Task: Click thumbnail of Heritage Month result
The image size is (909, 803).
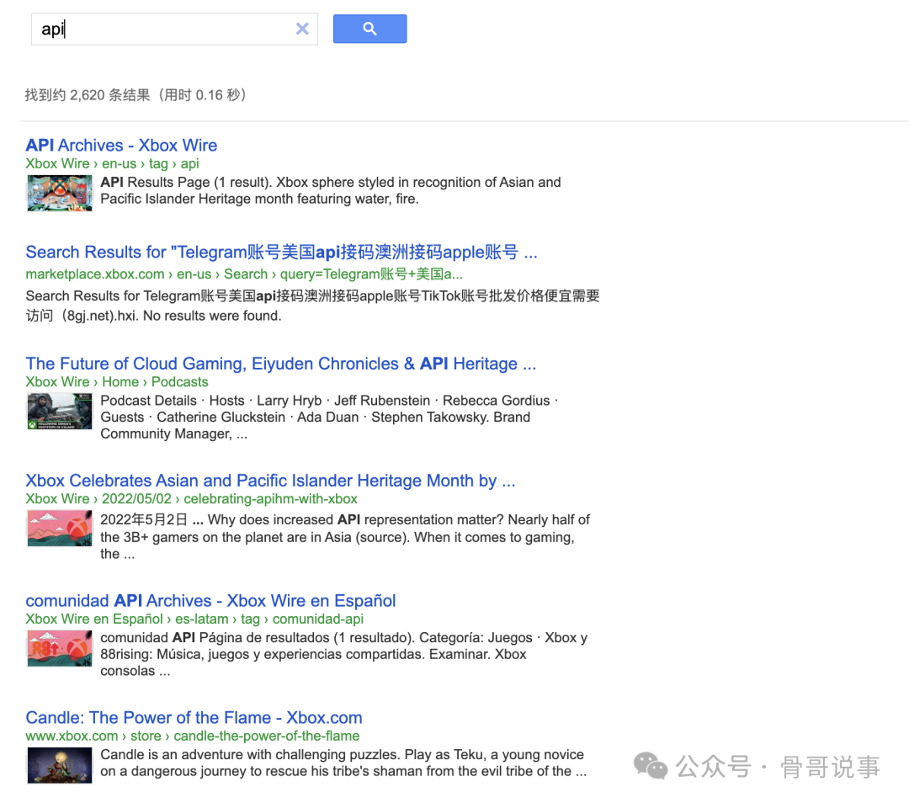Action: coord(60,529)
